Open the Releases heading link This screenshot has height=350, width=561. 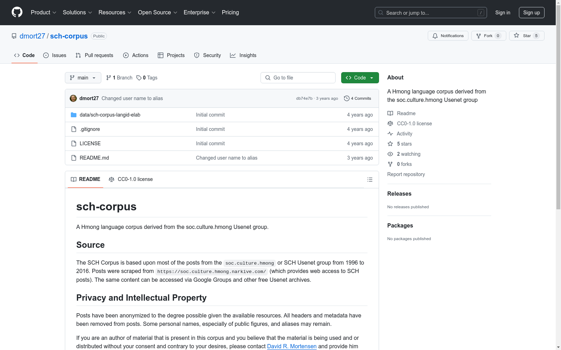click(x=399, y=194)
